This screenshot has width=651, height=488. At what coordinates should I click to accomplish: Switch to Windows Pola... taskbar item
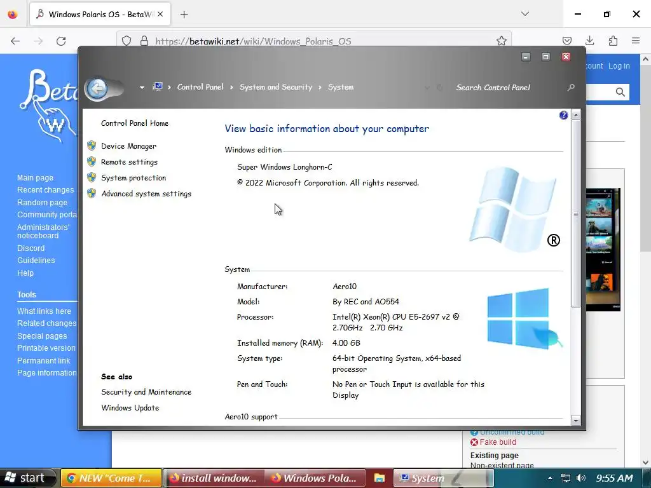pyautogui.click(x=315, y=478)
